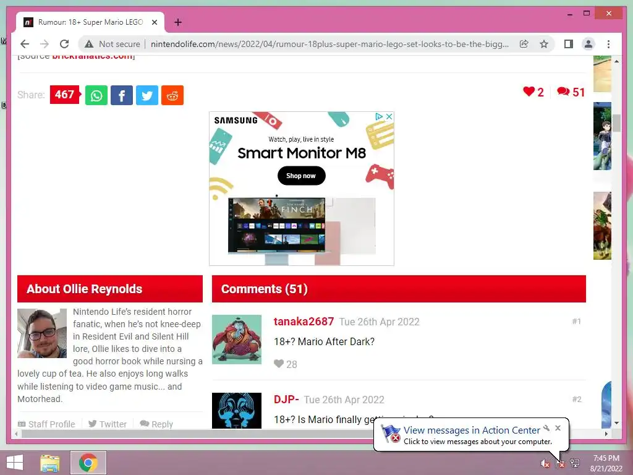This screenshot has height=475, width=633.
Task: Open the Chrome three-dot menu
Action: pyautogui.click(x=608, y=44)
